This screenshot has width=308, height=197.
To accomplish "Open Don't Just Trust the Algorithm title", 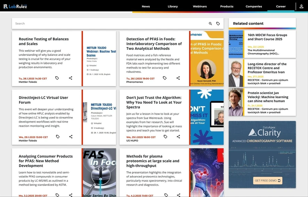I will click(154, 102).
